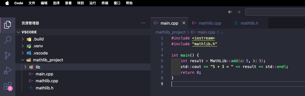Click the lib folder icon

31,67
